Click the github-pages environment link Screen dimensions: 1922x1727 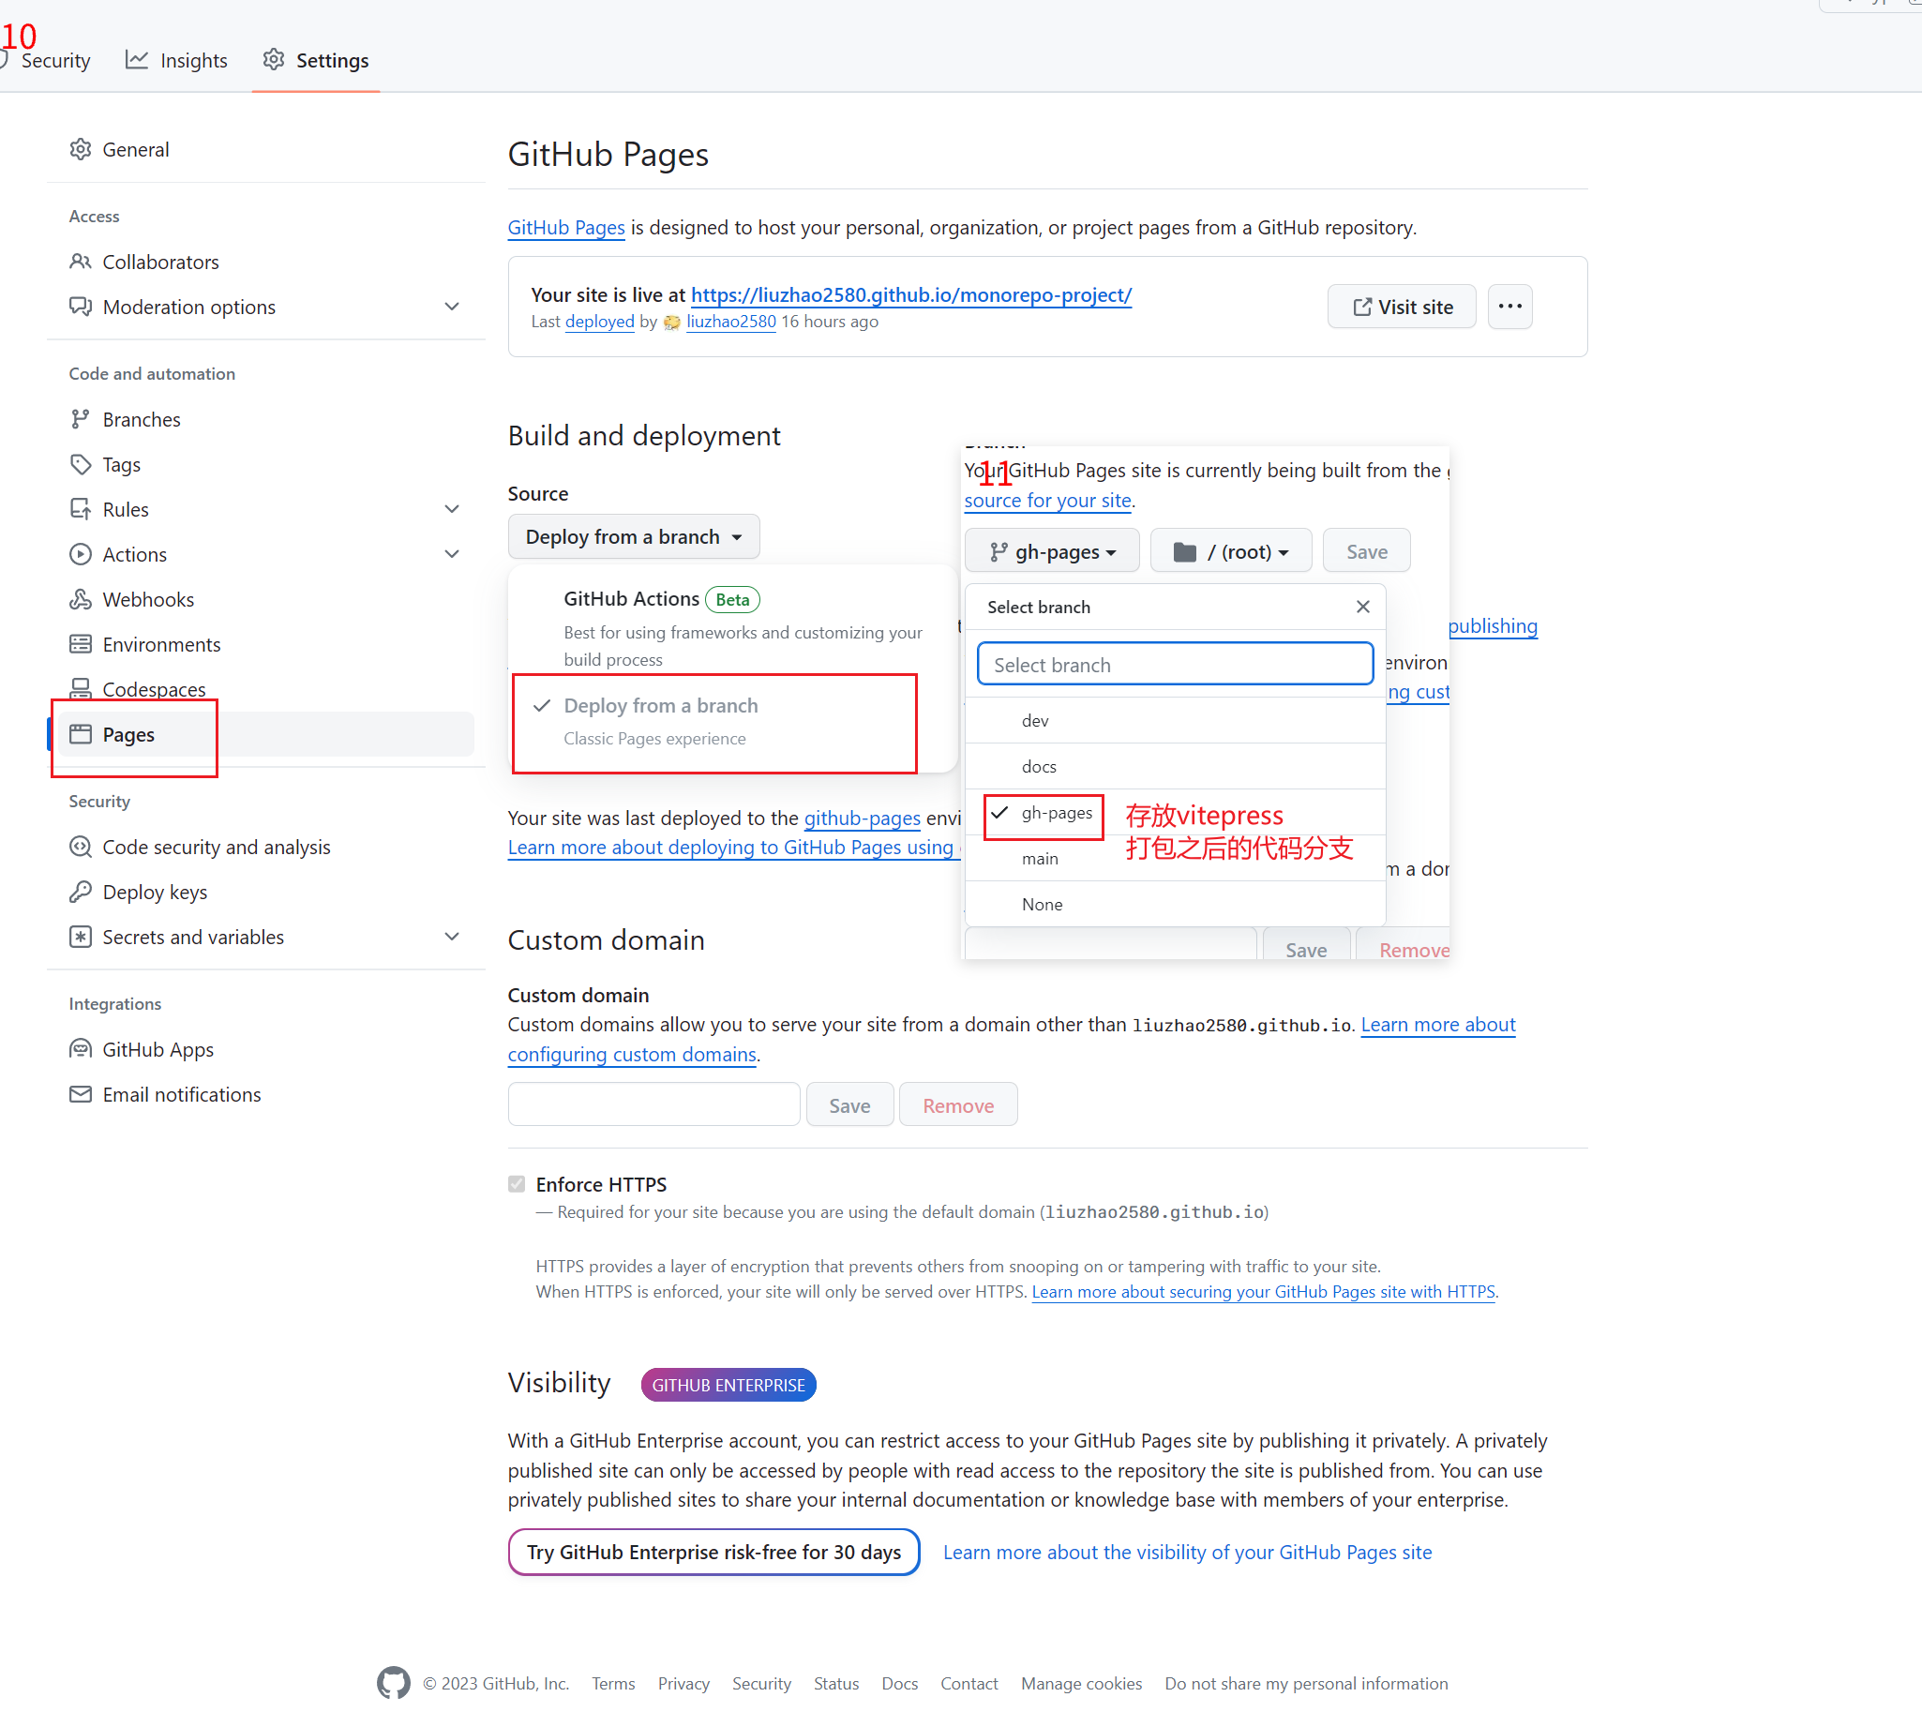pyautogui.click(x=862, y=817)
